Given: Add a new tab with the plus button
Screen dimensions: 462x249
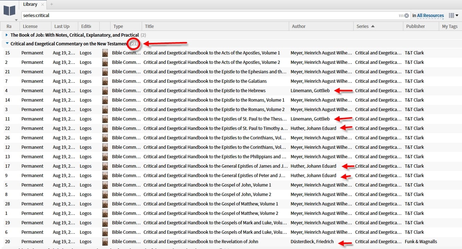Looking at the screenshot, I should point(51,4).
